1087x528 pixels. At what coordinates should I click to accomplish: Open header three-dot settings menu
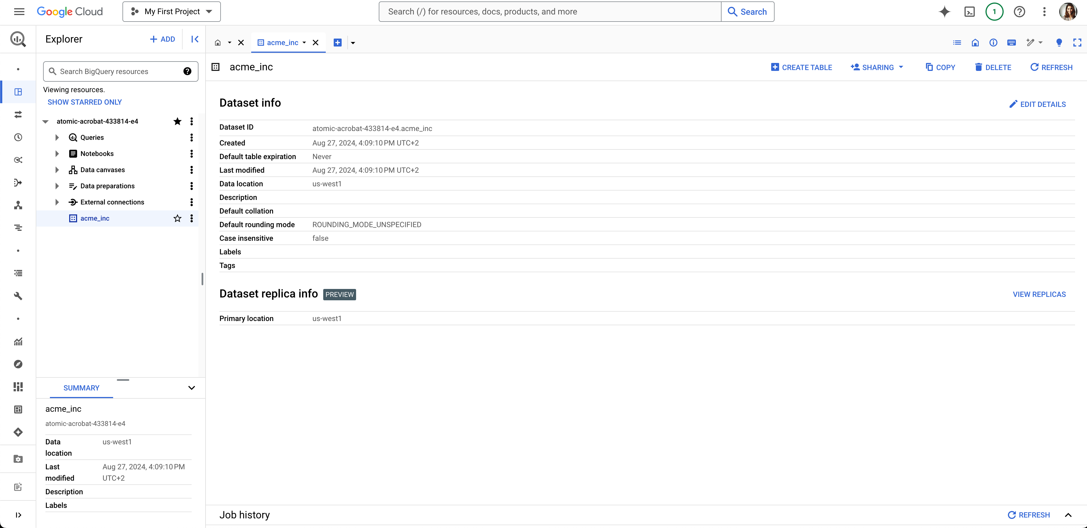(x=1044, y=11)
